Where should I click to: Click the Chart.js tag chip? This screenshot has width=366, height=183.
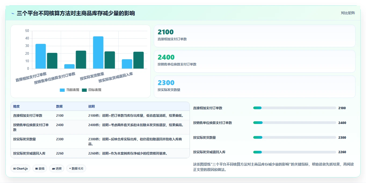coord(20,169)
